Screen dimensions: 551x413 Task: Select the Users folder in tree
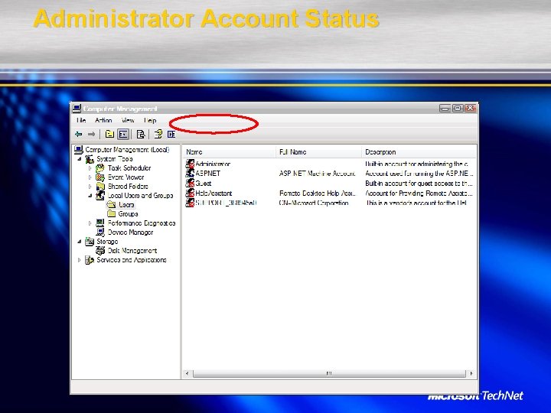[x=126, y=204]
